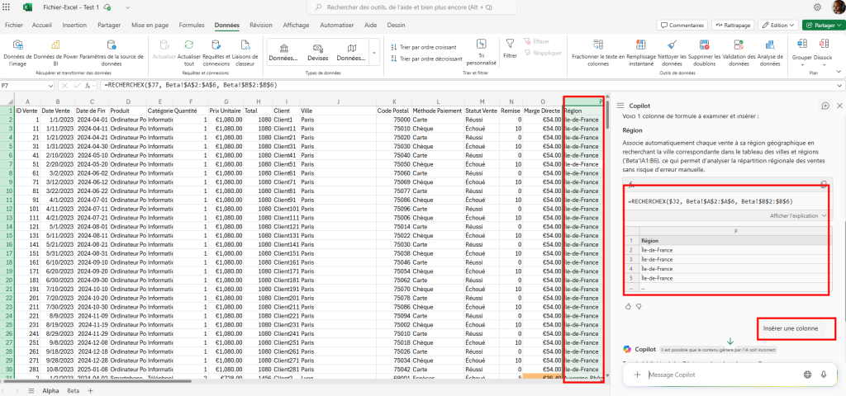The height and width of the screenshot is (396, 846).
Task: Open the Name Box dropdown
Action: pos(51,85)
